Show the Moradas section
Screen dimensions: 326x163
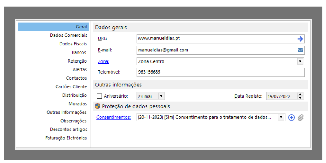[x=77, y=104]
